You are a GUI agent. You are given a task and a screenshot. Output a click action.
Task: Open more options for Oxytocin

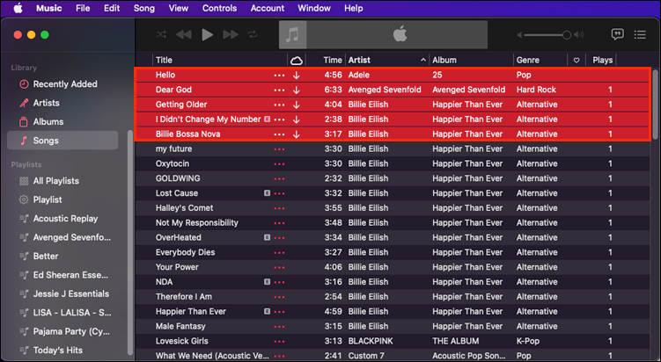pyautogui.click(x=279, y=163)
